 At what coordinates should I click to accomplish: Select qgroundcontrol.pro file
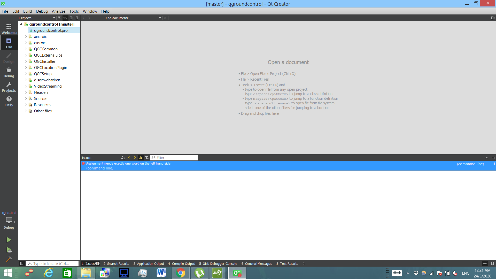[x=54, y=30]
